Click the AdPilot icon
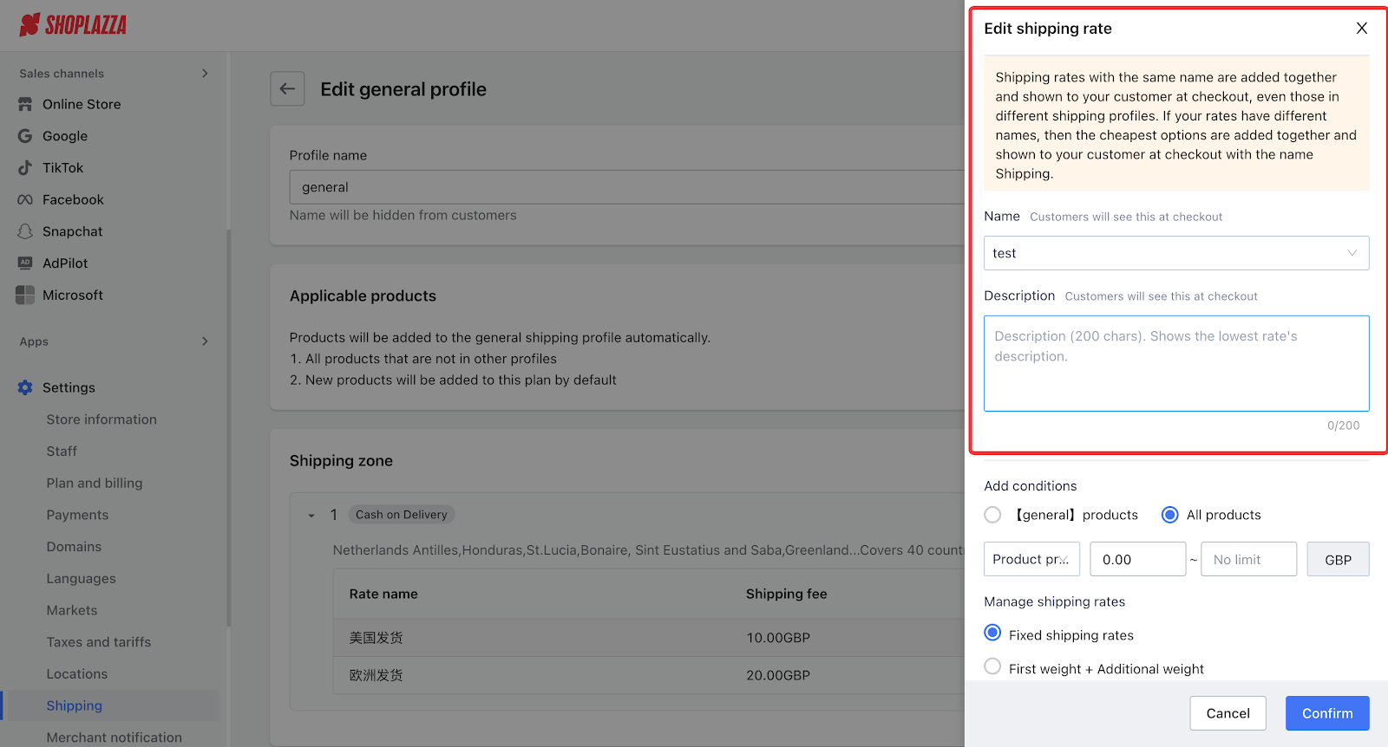The image size is (1388, 747). (x=25, y=263)
